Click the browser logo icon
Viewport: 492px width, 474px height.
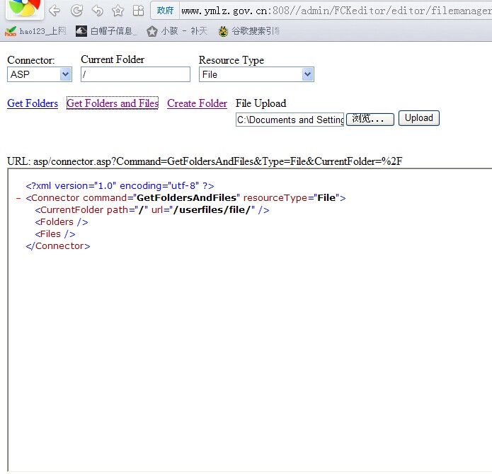pyautogui.click(x=25, y=8)
